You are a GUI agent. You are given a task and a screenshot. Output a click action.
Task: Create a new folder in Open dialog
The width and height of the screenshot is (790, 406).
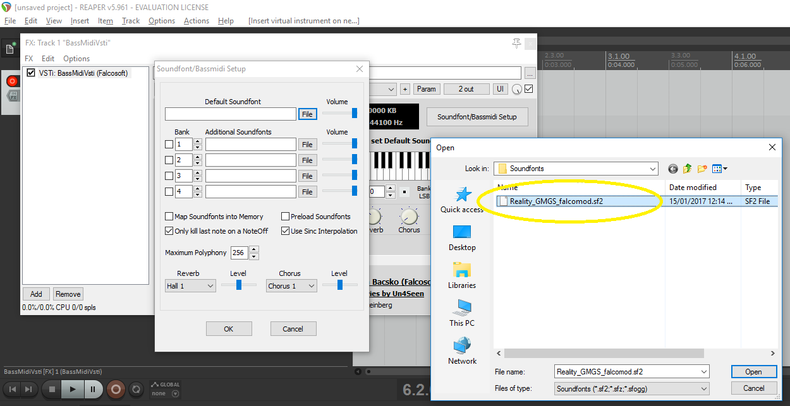[702, 169]
